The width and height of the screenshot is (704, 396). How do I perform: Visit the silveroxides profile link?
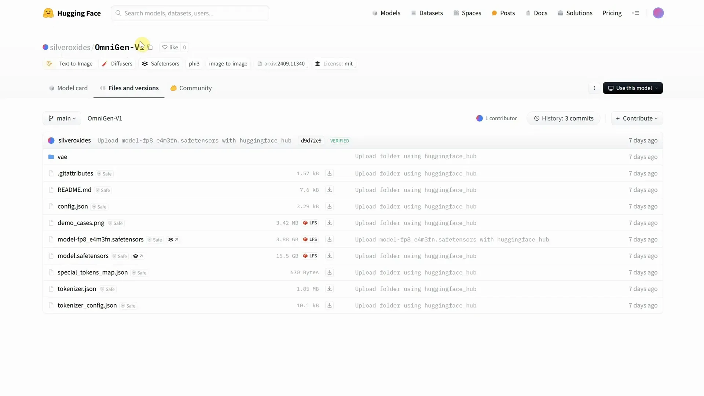(69, 47)
